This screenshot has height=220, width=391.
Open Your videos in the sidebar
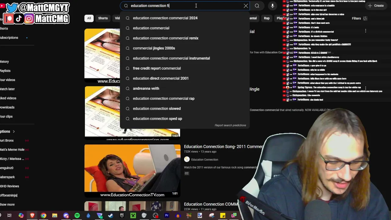7,80
